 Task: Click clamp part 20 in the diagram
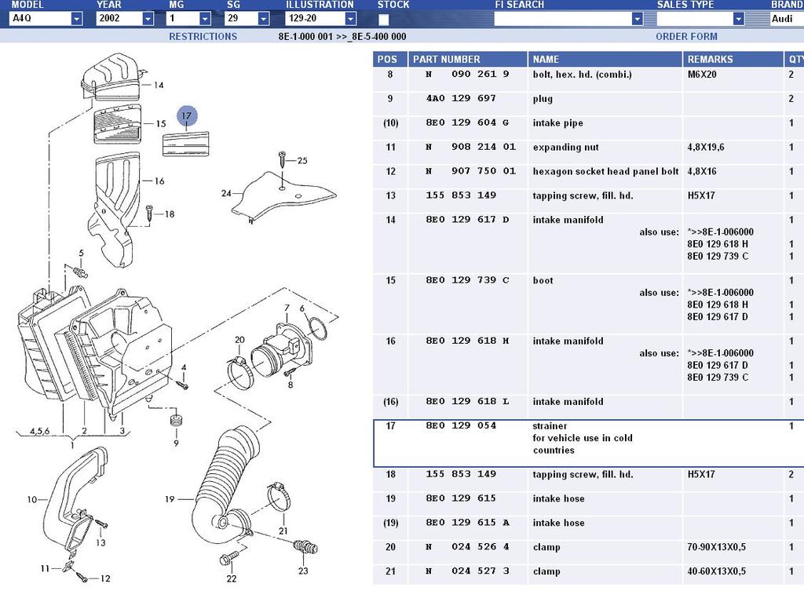239,368
